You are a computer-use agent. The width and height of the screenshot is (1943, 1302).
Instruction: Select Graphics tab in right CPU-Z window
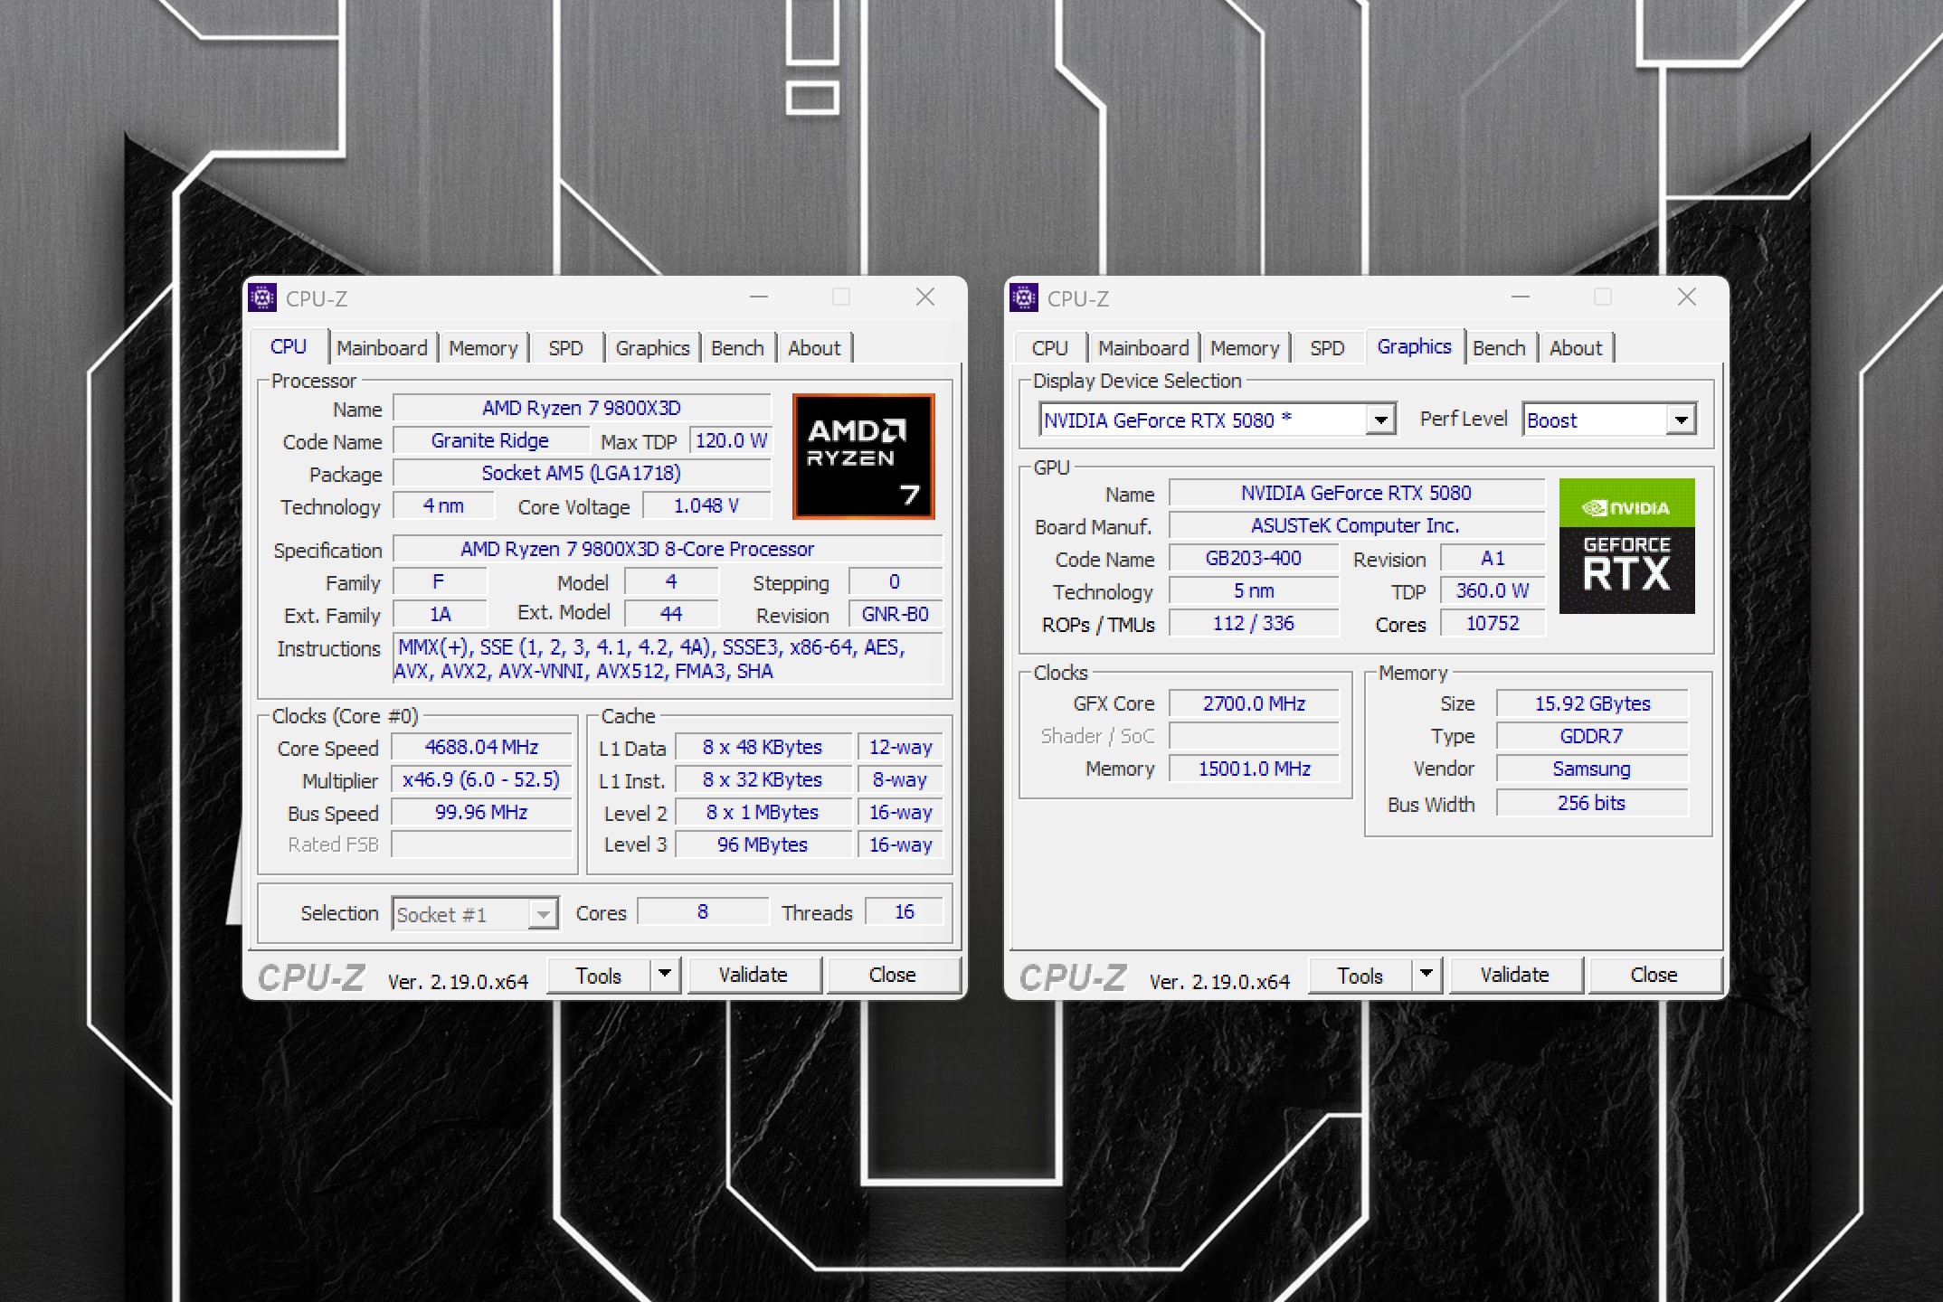pos(1415,347)
